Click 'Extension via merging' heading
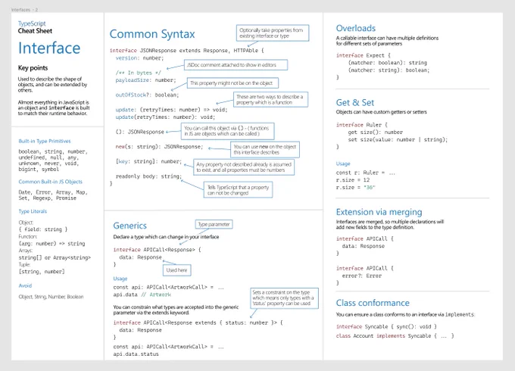Image resolution: width=515 pixels, height=371 pixels. tap(379, 212)
